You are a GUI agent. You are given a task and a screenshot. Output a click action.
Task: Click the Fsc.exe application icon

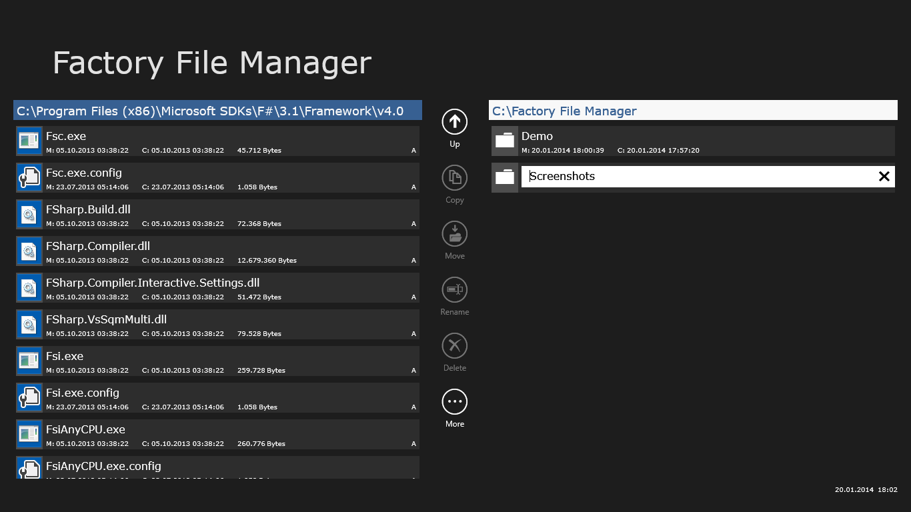(29, 141)
